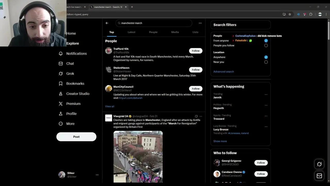Open Advanced search link
The image size is (330, 186).
pos(224,72)
